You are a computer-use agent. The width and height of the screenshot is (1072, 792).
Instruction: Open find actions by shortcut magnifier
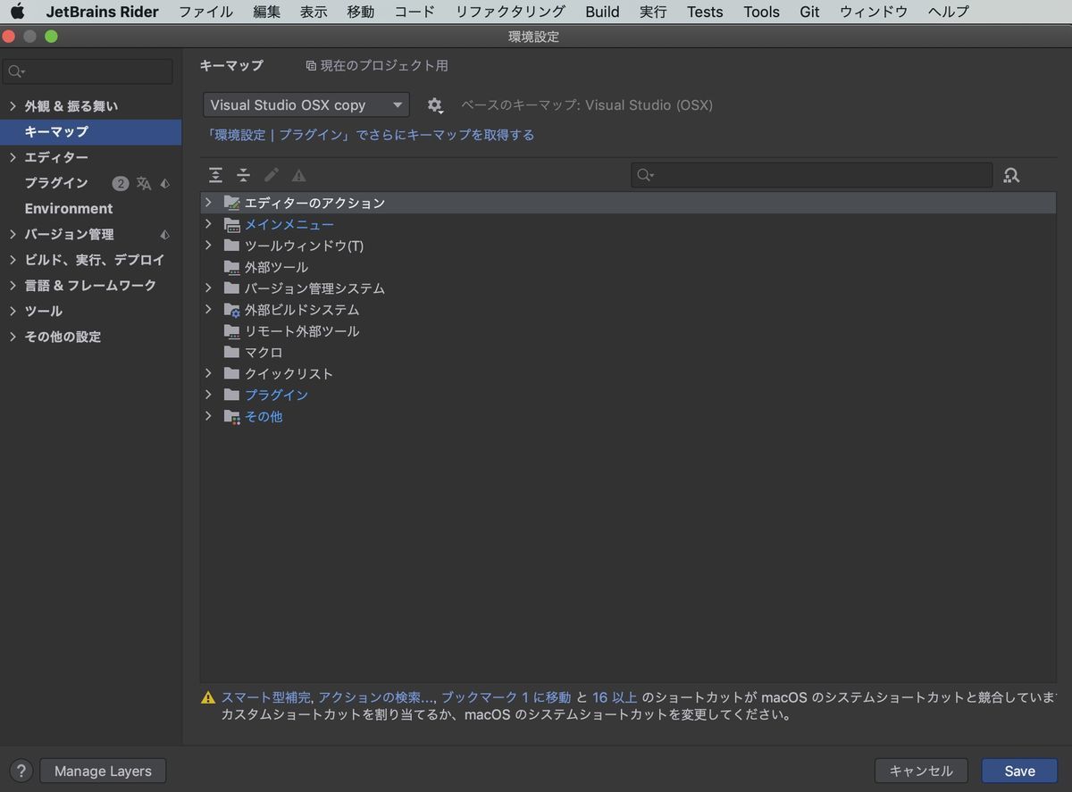1010,175
